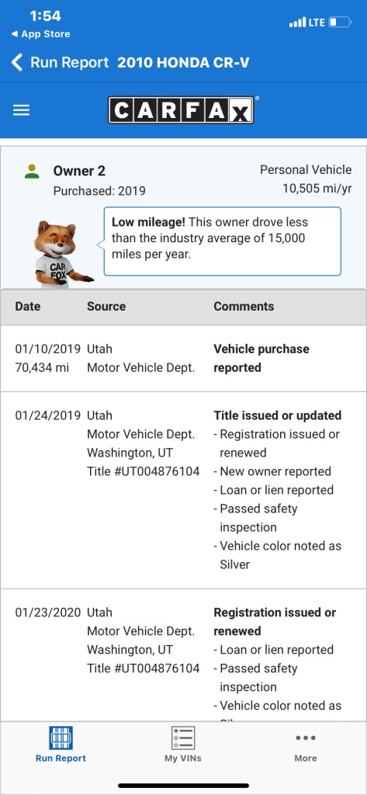
Task: Tap the 2010 HONDA CR-V title
Action: pos(183,62)
